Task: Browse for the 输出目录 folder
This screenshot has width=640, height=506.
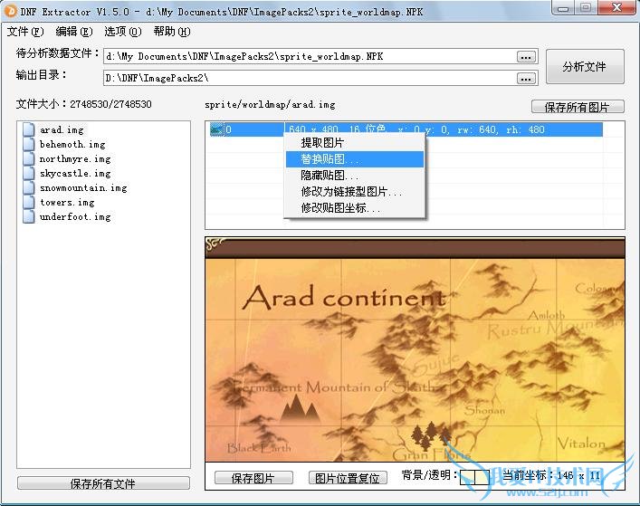Action: point(526,78)
